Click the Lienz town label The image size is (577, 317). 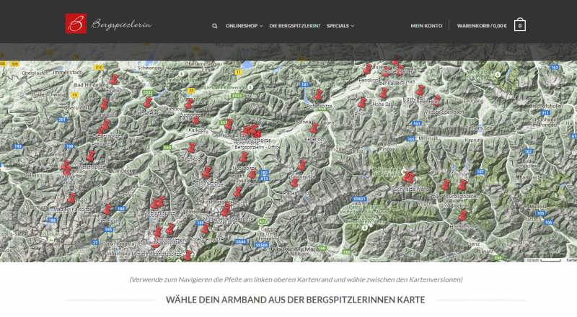pyautogui.click(x=473, y=244)
